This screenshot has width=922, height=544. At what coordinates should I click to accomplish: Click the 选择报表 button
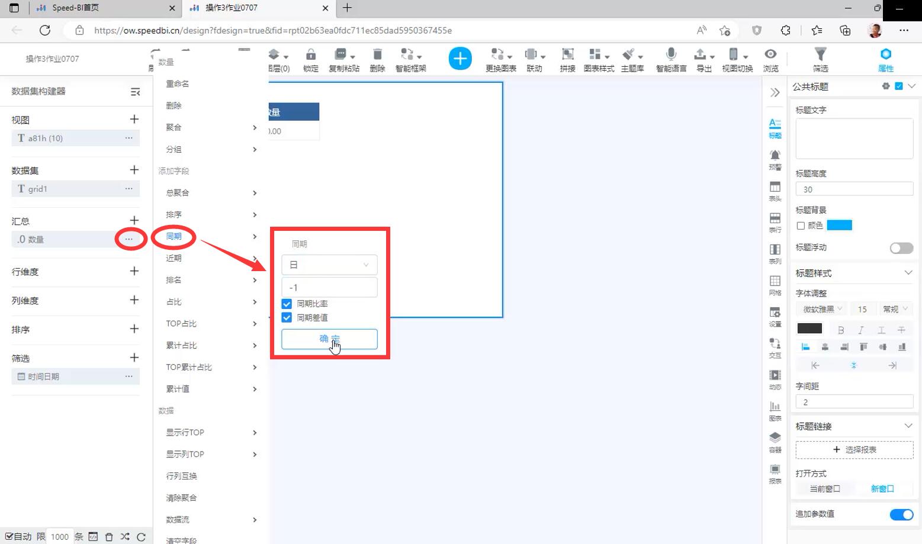point(854,450)
